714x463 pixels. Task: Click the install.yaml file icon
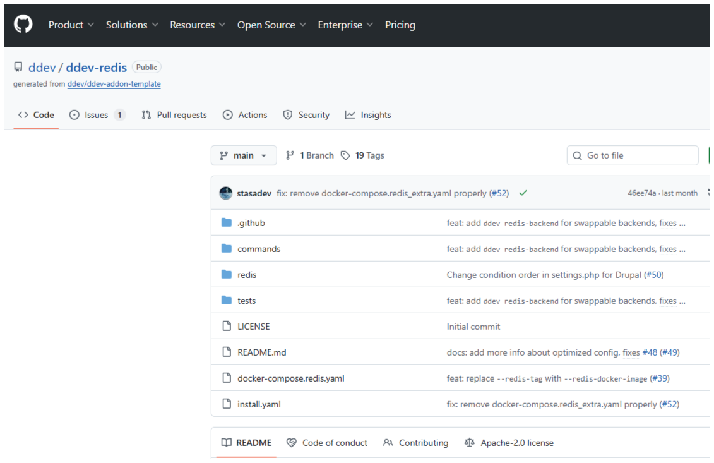pos(227,404)
